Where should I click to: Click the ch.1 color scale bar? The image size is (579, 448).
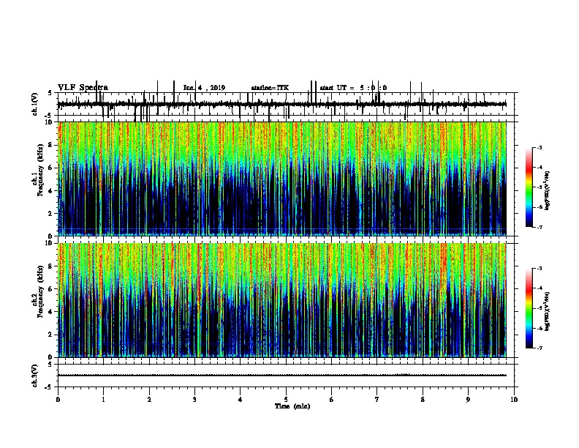[x=529, y=187]
